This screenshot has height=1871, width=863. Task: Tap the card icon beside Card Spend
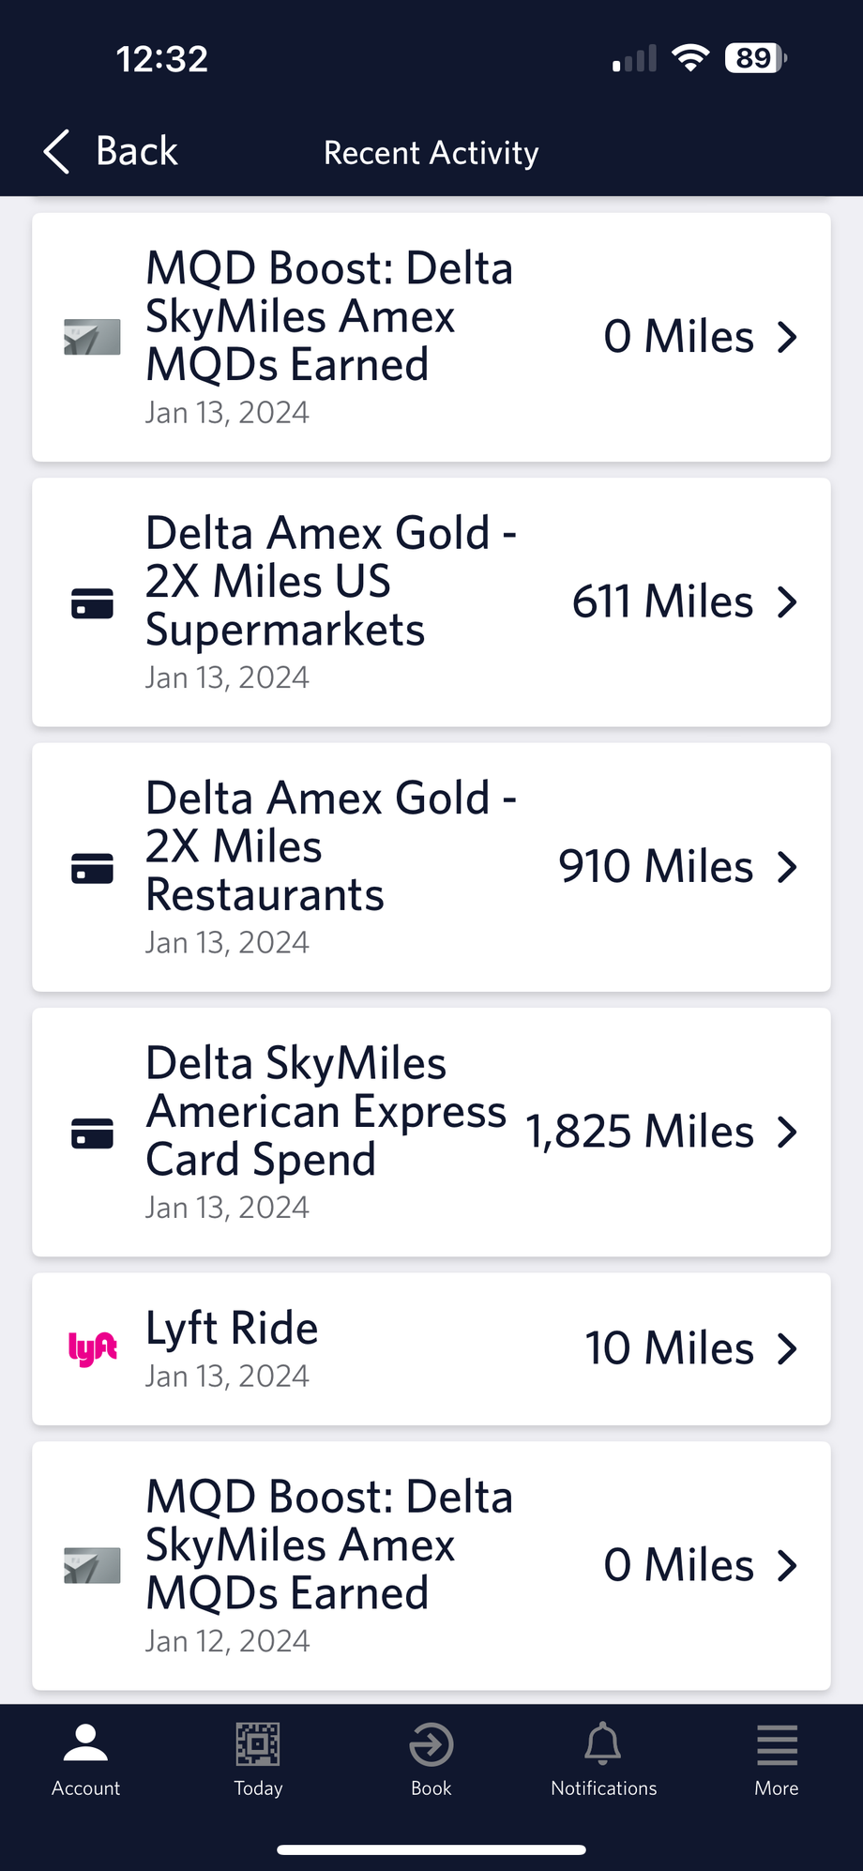93,1133
